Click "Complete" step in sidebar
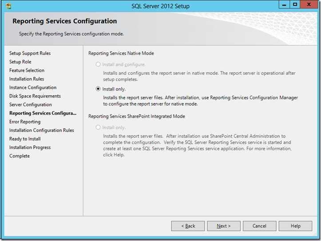The height and width of the screenshot is (241, 321). [20, 156]
